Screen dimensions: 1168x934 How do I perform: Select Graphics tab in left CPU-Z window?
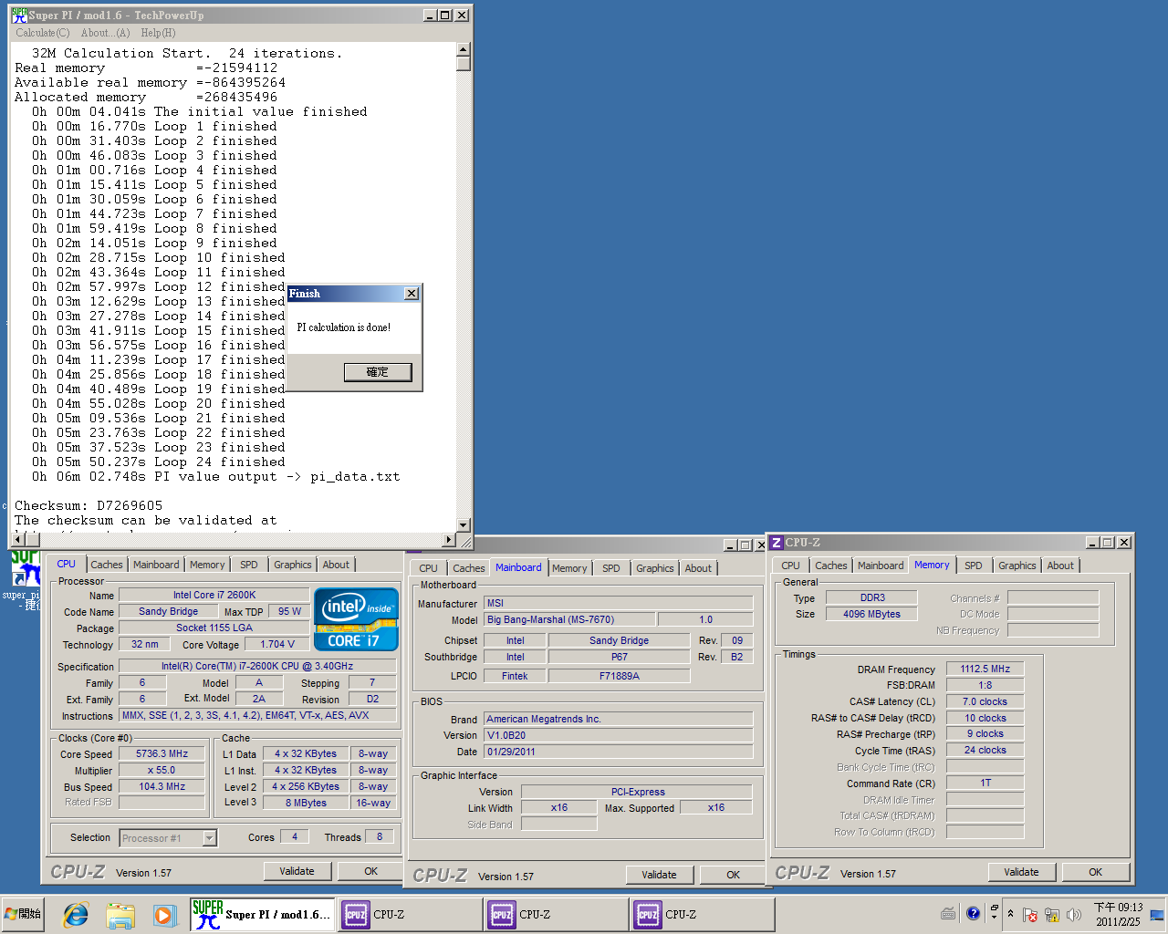tap(293, 565)
